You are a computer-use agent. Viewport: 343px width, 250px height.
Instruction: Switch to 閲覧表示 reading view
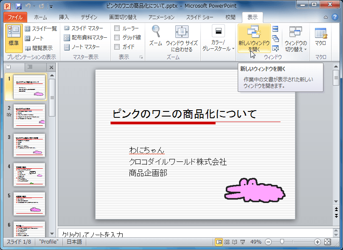(39, 48)
